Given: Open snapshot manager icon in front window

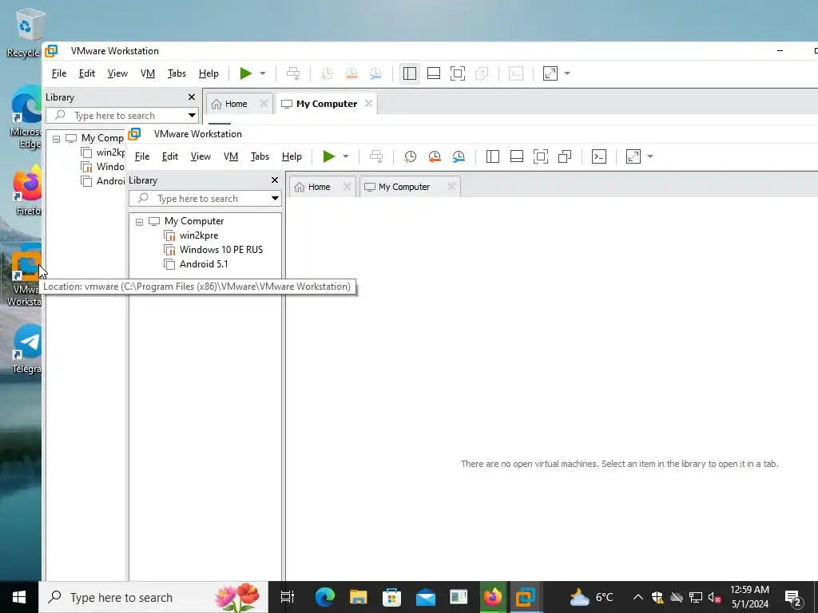Looking at the screenshot, I should [459, 156].
